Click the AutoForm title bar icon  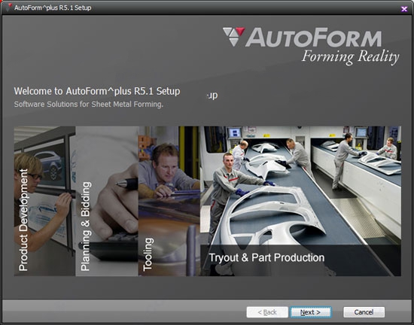(x=9, y=8)
